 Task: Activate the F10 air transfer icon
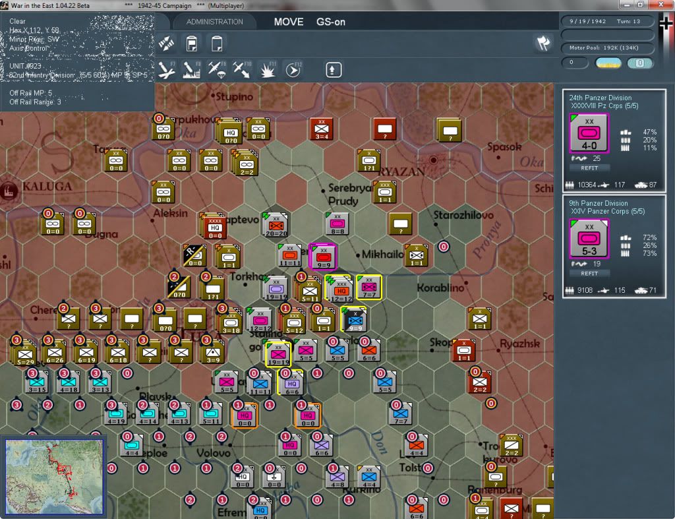[x=242, y=70]
